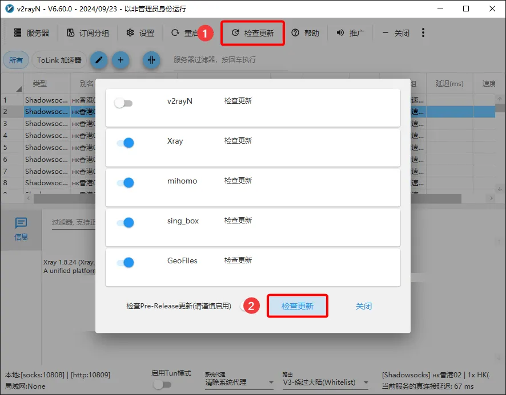Click the plus add subscription icon
This screenshot has height=395, width=506.
coord(121,60)
